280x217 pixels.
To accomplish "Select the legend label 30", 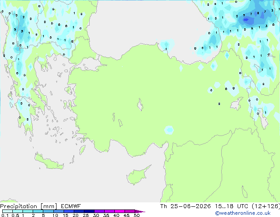I will click(x=96, y=215).
